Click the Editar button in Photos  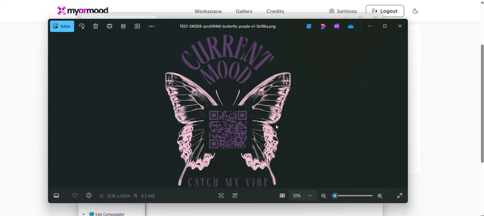62,26
